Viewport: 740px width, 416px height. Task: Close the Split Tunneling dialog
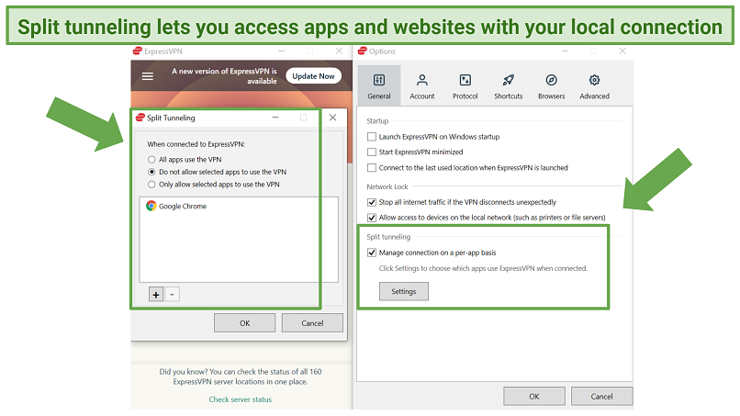(x=332, y=118)
